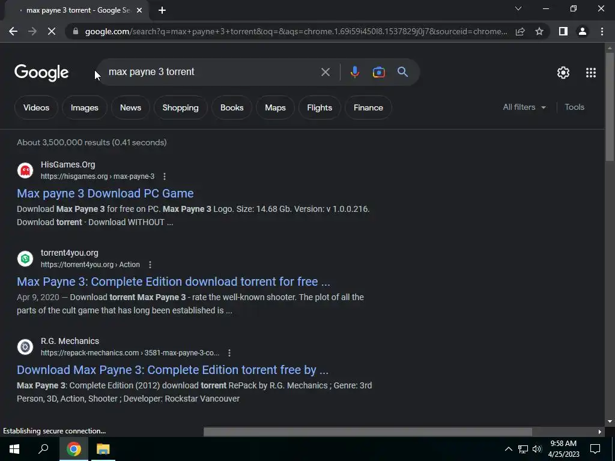Click the repack-mechanics.com URL text
The height and width of the screenshot is (461, 615).
[130, 353]
